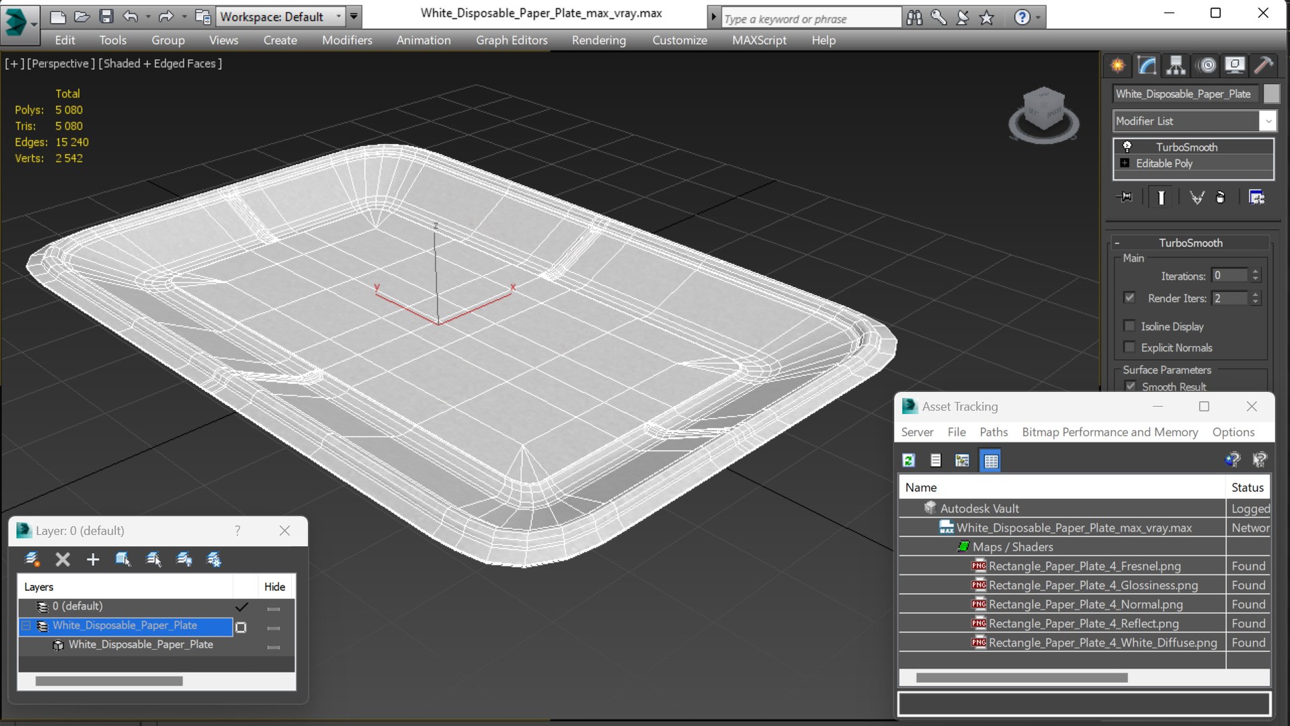Toggle TurboSmooth modifier lightbulb visibility

[x=1127, y=147]
